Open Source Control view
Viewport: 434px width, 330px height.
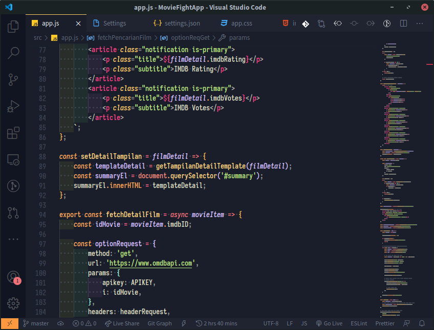point(13,79)
